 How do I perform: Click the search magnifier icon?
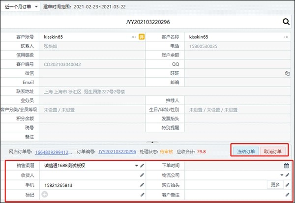287,22
